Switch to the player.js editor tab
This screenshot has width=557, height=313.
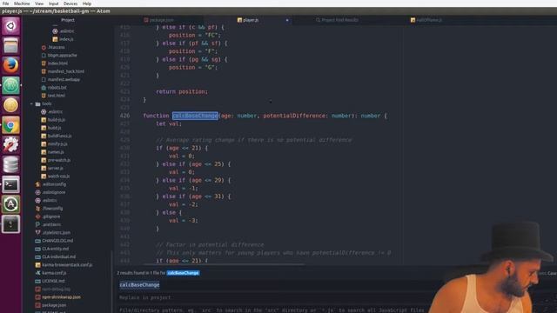pyautogui.click(x=248, y=20)
